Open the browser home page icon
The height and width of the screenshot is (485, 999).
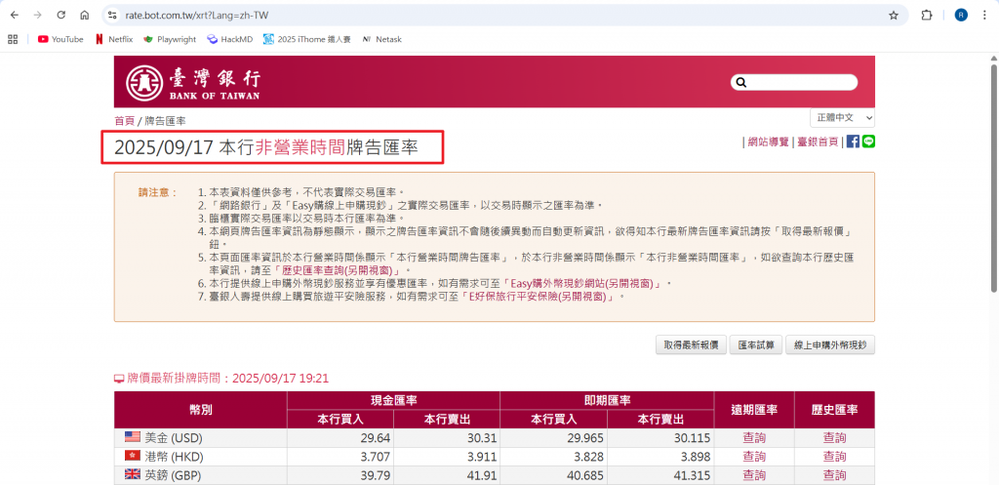point(84,15)
